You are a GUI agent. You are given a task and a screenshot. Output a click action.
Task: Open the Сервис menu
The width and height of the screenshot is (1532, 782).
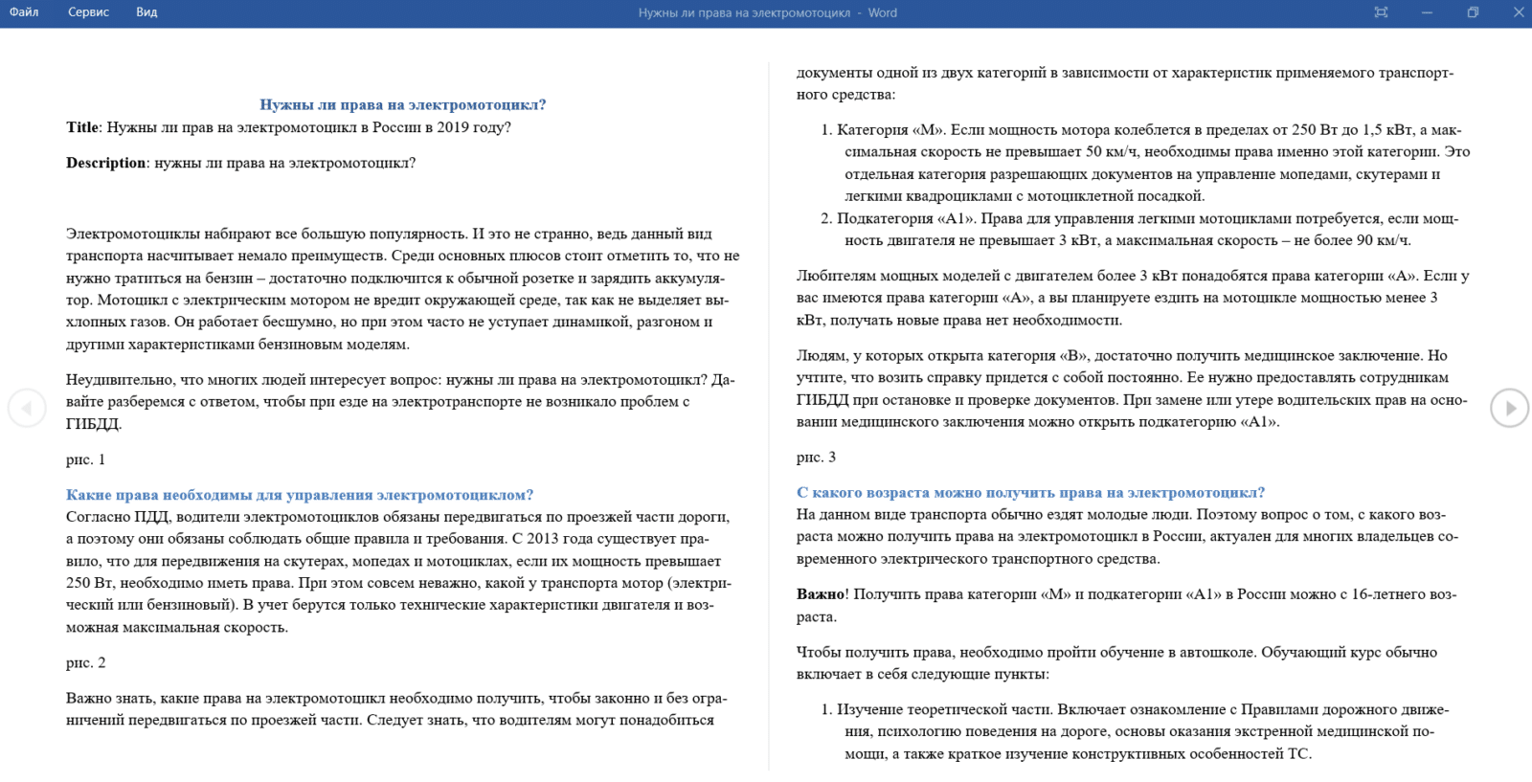[x=88, y=12]
